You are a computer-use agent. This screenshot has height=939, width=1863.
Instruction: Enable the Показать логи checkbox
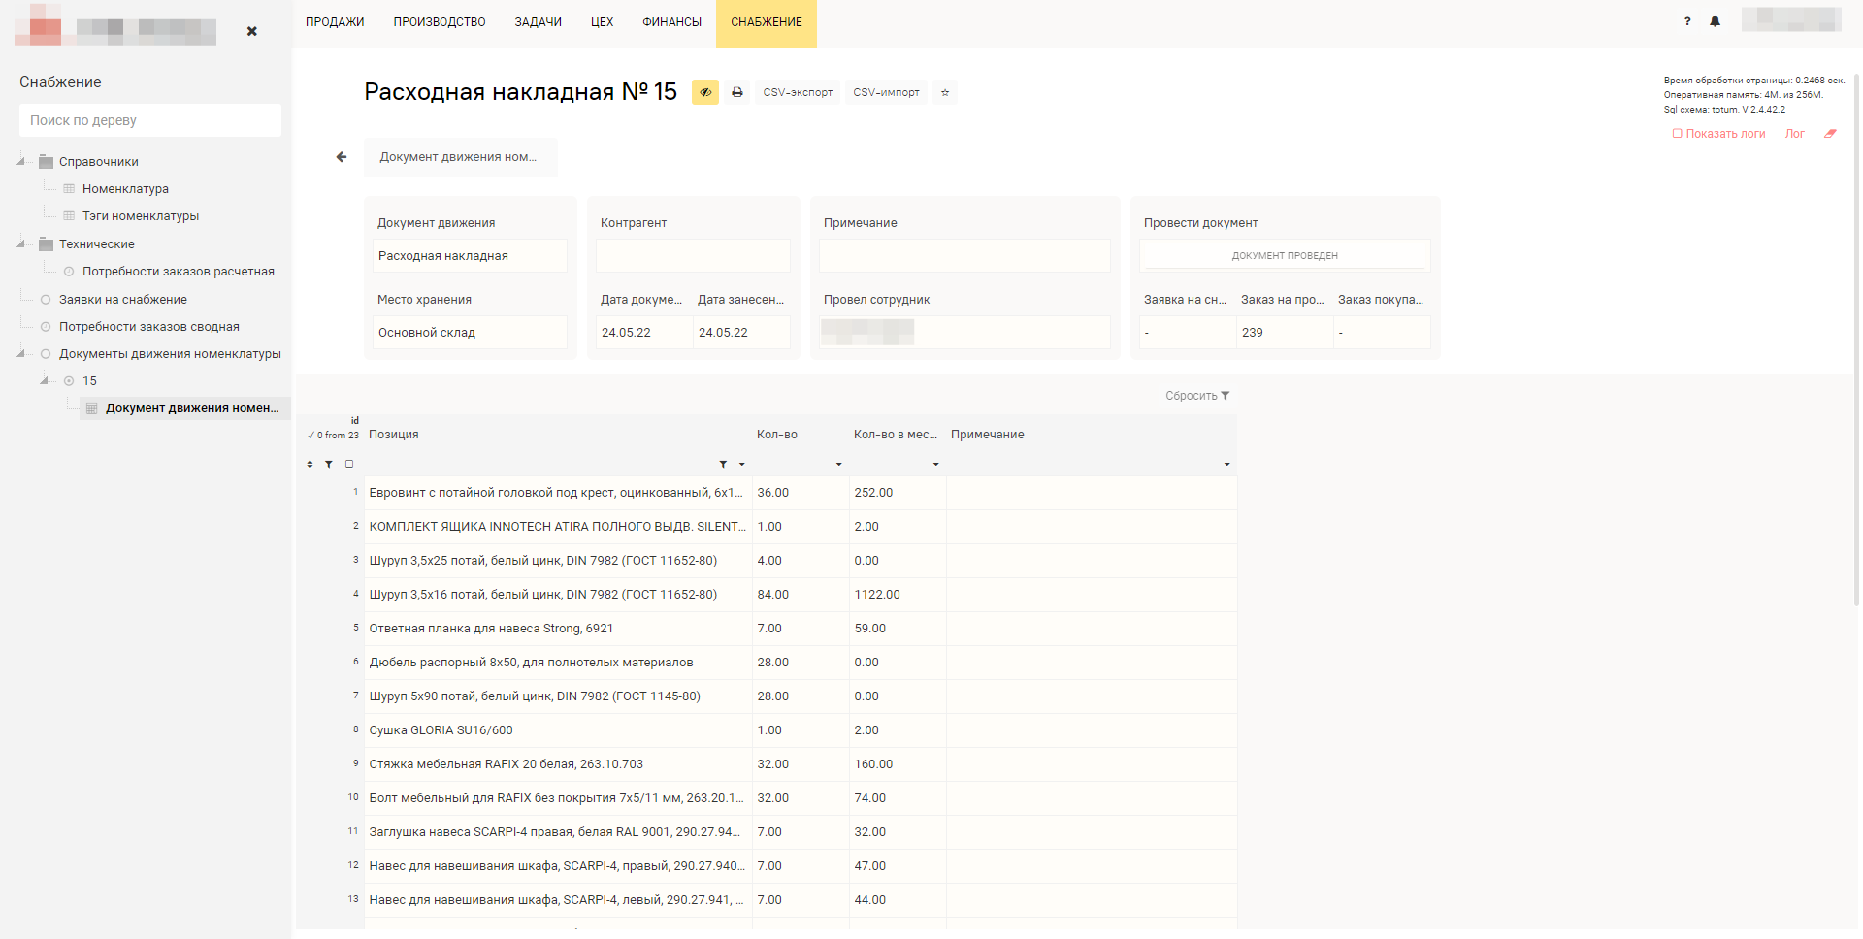tap(1677, 134)
